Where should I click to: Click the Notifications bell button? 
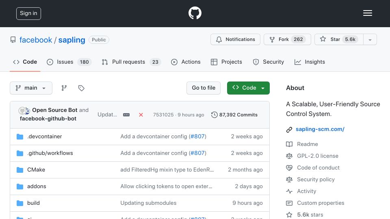(235, 39)
